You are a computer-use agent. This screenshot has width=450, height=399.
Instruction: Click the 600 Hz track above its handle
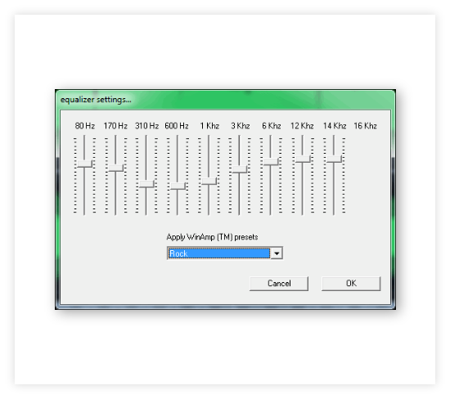[178, 159]
